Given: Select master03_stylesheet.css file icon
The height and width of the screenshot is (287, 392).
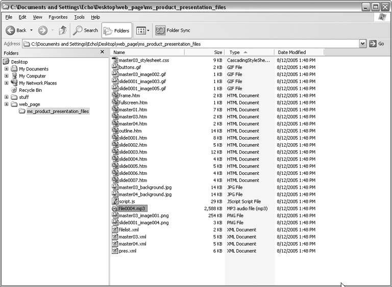Looking at the screenshot, I should (x=115, y=60).
